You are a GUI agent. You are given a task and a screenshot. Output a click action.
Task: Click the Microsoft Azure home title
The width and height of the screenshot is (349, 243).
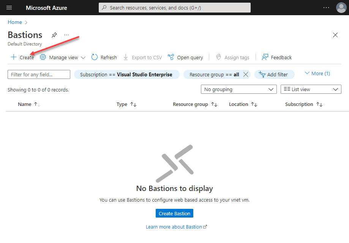pos(46,8)
